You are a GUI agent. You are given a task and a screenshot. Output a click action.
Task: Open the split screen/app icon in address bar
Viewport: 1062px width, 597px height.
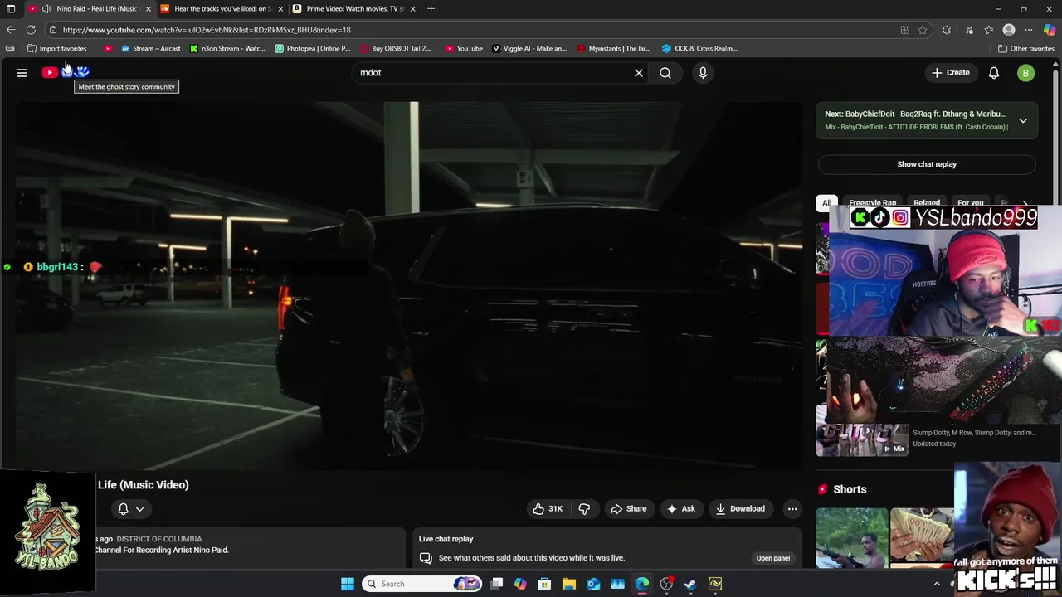(x=904, y=30)
